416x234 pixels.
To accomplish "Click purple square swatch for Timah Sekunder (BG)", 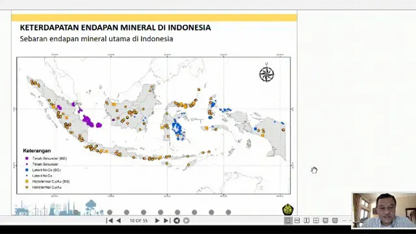I will coord(27,159).
